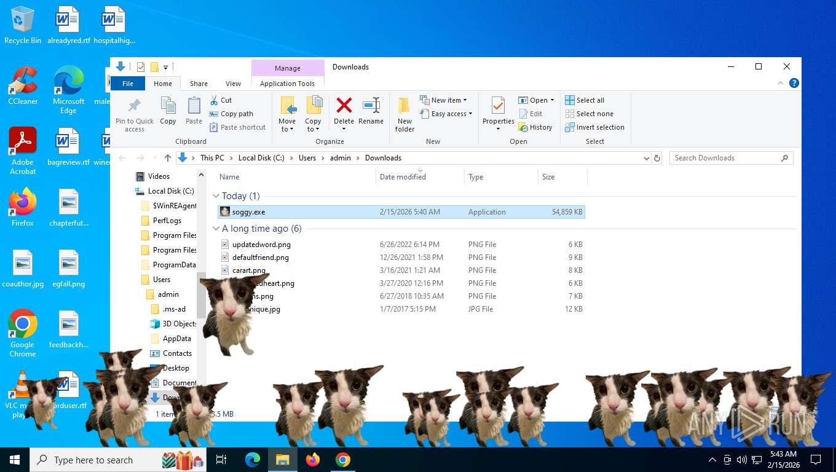Screen dimensions: 836x472
Task: Select Adobe Acrobat desktop shortcut
Action: pos(23,151)
